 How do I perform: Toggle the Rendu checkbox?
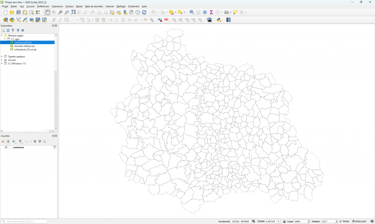pyautogui.click(x=341, y=221)
